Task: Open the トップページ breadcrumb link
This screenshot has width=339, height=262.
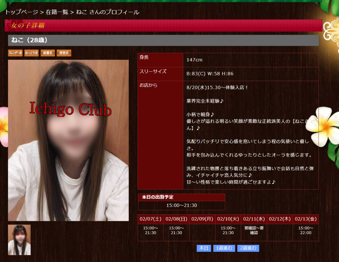Action: (22, 12)
